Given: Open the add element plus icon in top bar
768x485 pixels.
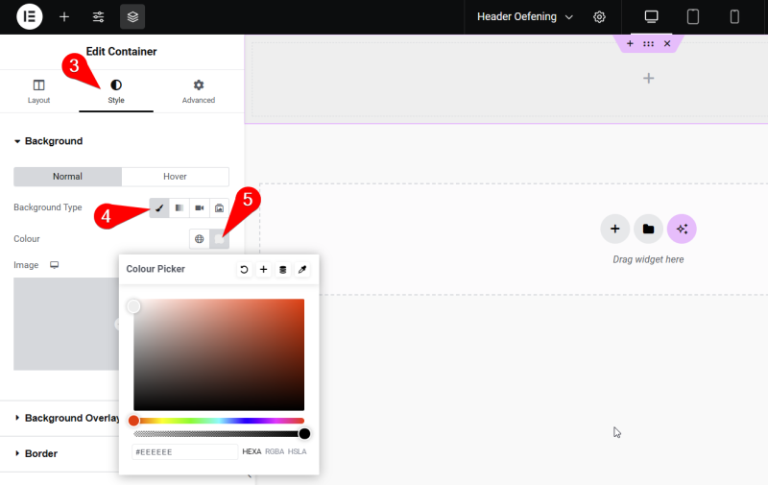Looking at the screenshot, I should pyautogui.click(x=64, y=17).
